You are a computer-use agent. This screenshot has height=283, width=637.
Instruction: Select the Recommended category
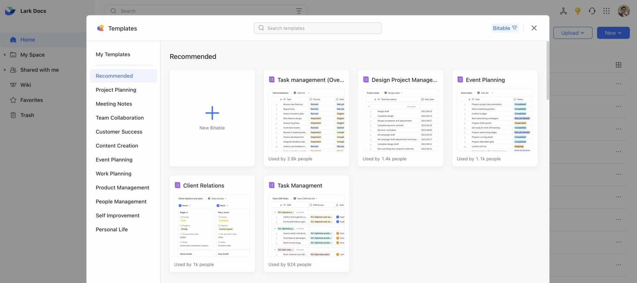click(x=123, y=76)
